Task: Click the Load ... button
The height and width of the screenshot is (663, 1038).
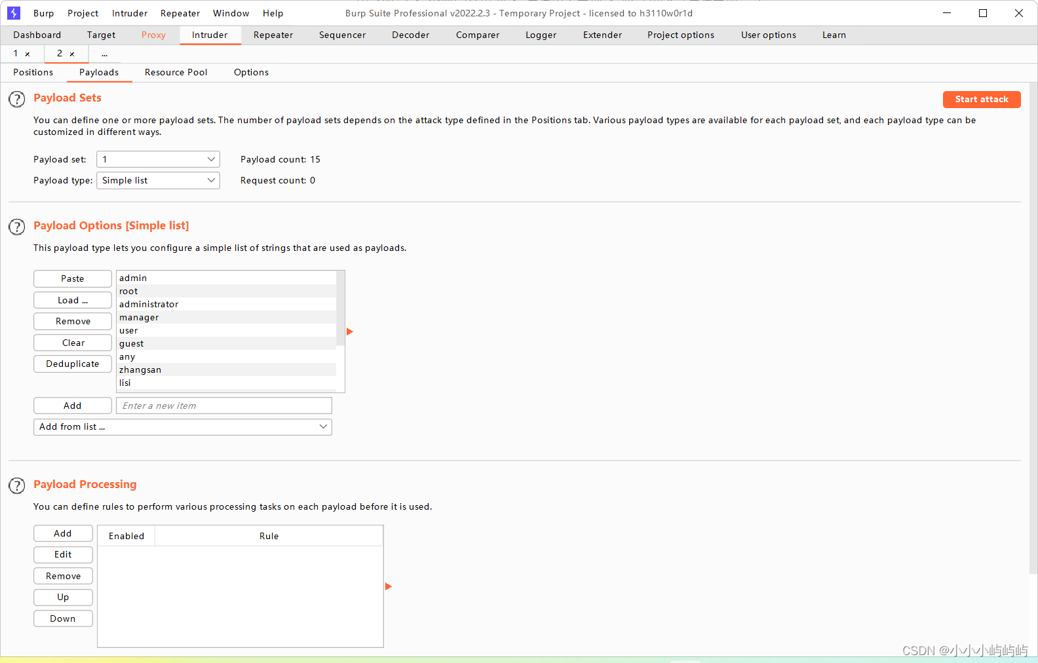Action: pos(73,300)
